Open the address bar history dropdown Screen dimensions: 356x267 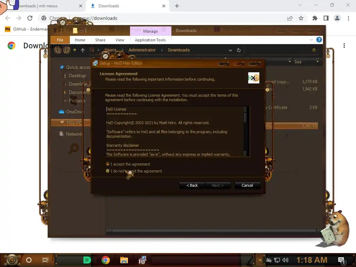(230, 50)
